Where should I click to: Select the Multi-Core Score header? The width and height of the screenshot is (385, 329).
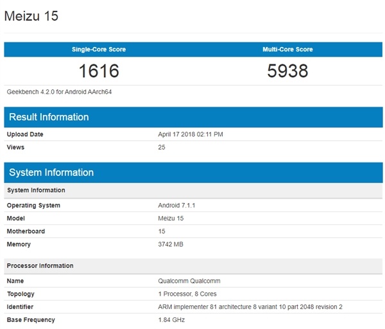coord(287,49)
